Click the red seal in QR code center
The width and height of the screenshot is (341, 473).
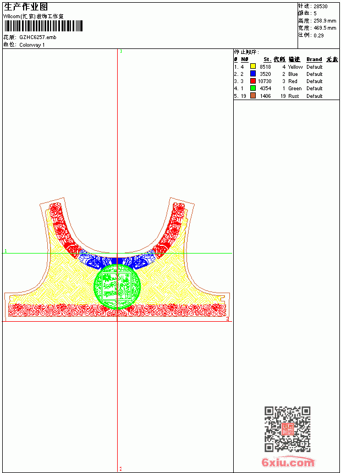point(287,429)
